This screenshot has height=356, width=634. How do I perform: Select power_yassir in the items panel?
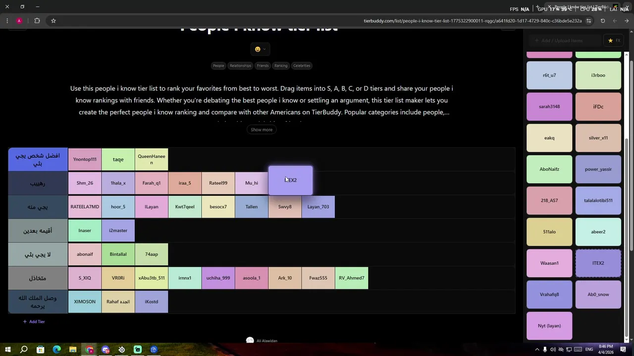point(598,169)
